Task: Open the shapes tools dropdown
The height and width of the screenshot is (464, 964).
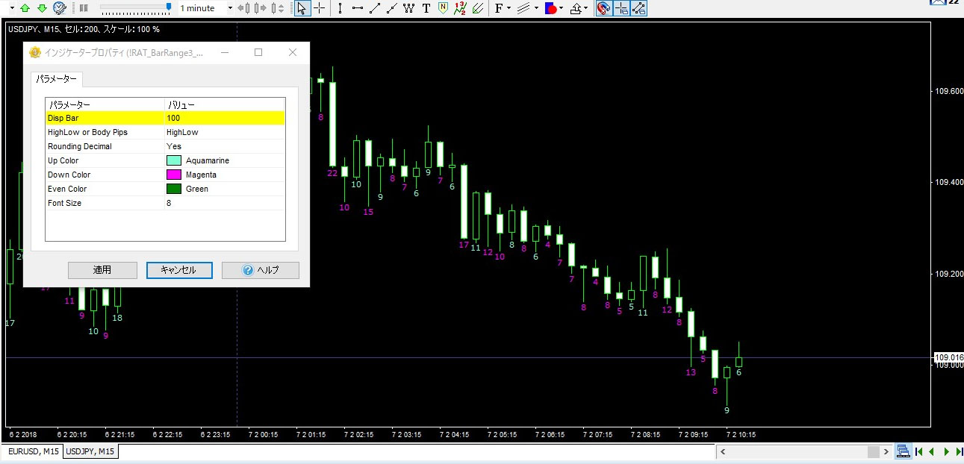Action: pyautogui.click(x=554, y=8)
